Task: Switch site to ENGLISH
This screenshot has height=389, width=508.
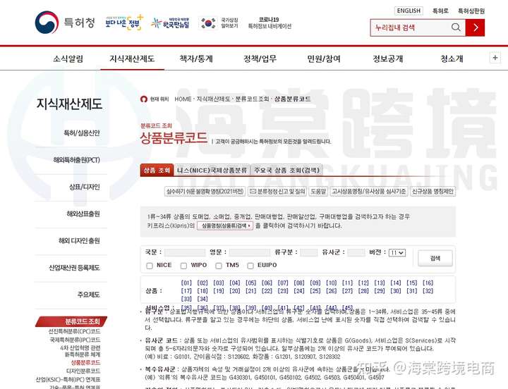Action: (x=409, y=11)
